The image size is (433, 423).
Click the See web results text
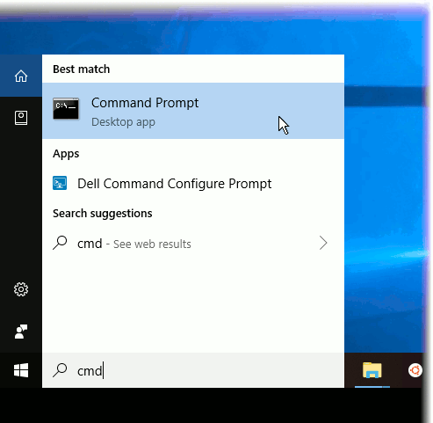pyautogui.click(x=152, y=244)
